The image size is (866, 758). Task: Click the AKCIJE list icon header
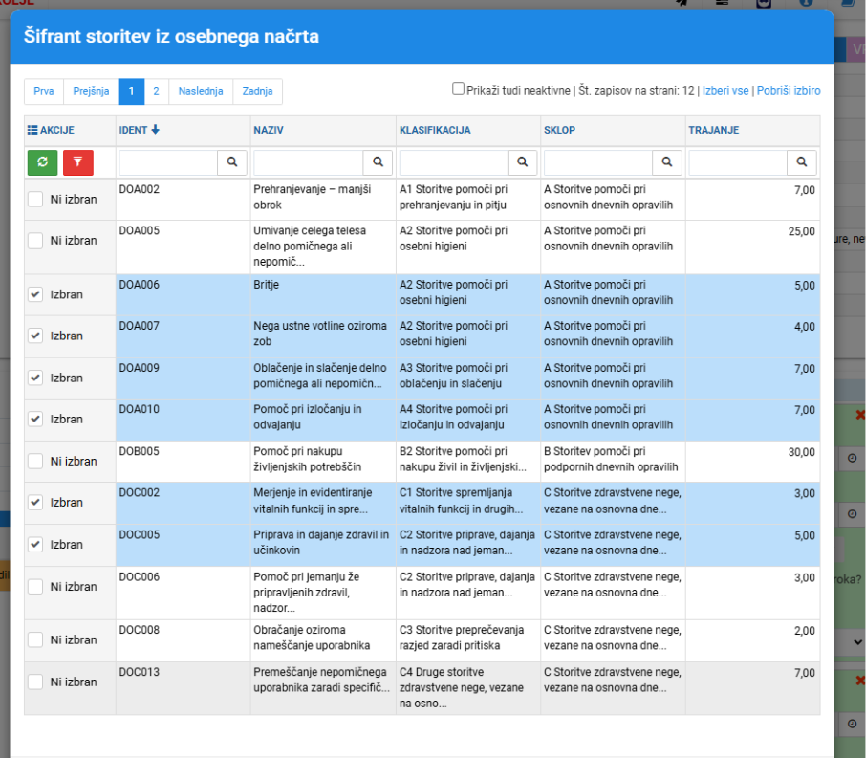click(32, 130)
